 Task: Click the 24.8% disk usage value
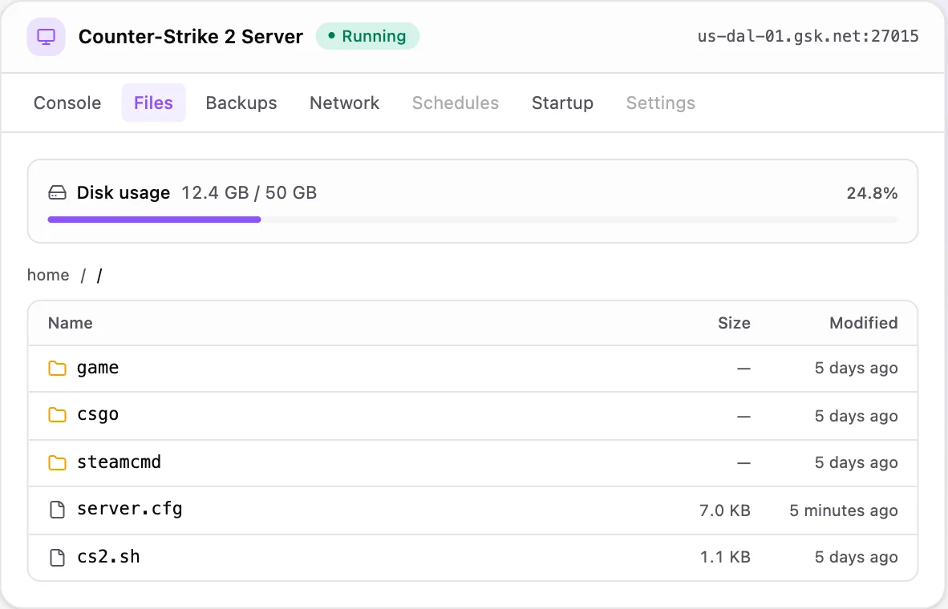coord(872,193)
